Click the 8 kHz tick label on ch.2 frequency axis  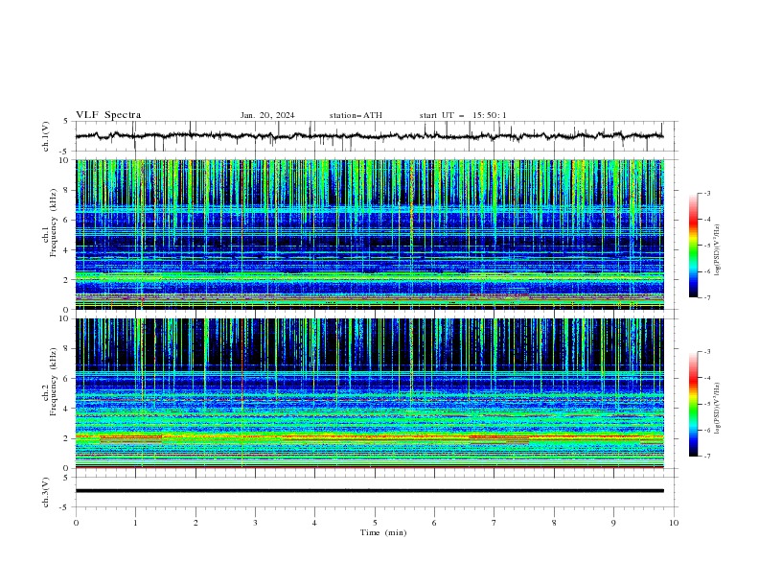pos(67,349)
